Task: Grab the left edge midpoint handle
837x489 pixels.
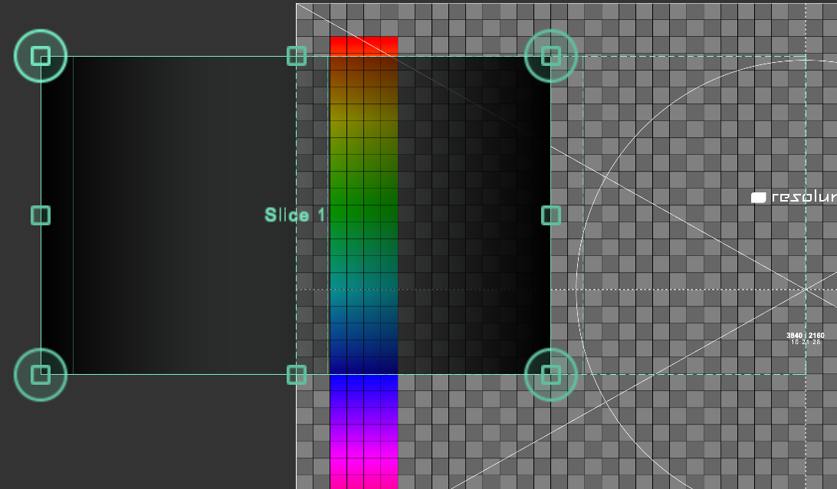Action: coord(41,215)
